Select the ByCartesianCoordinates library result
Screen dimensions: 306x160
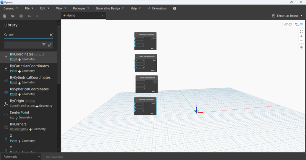28,69
